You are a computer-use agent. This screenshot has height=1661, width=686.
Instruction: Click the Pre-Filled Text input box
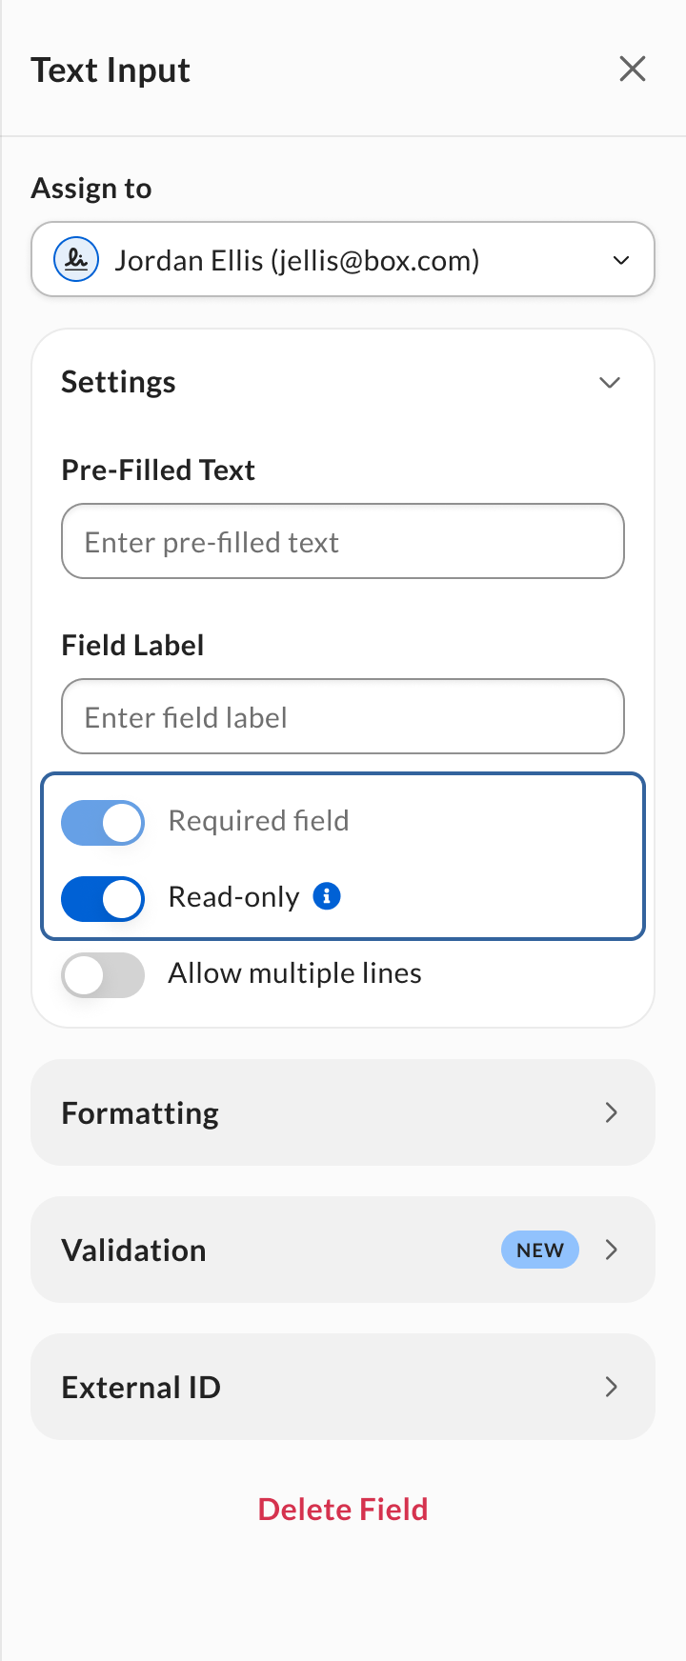click(343, 541)
